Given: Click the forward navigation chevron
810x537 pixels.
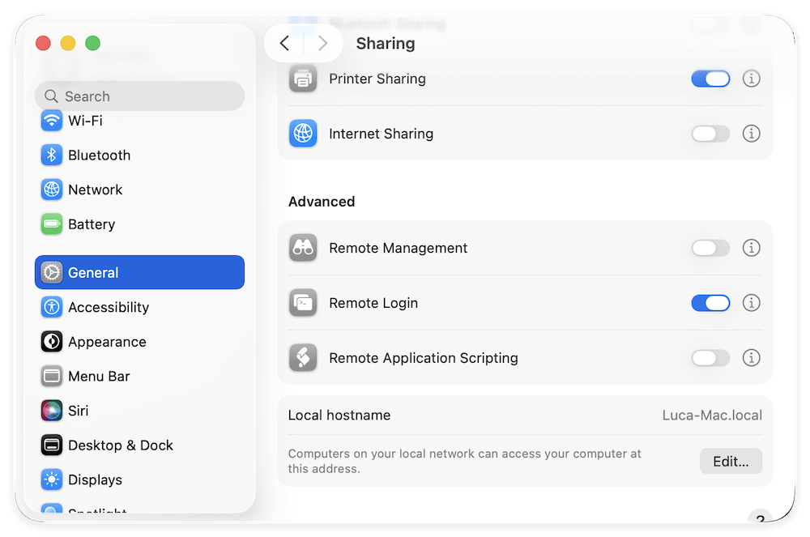Looking at the screenshot, I should [323, 43].
